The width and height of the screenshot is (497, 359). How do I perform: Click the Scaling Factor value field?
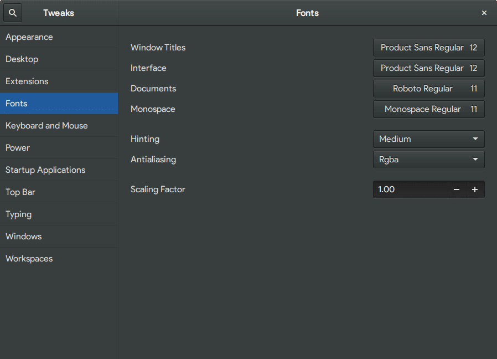[x=410, y=189]
